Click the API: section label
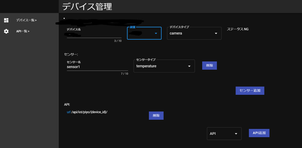This screenshot has width=302, height=148. point(67,104)
